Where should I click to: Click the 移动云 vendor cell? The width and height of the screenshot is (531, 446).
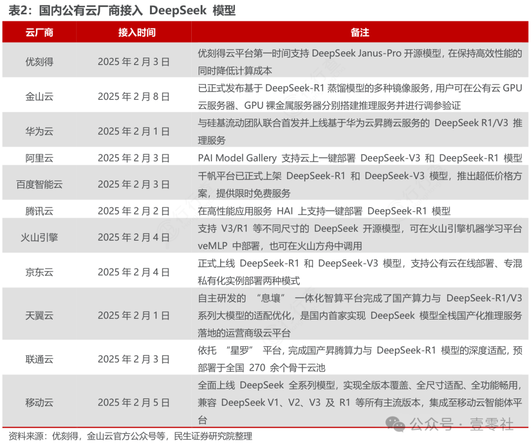(x=39, y=403)
